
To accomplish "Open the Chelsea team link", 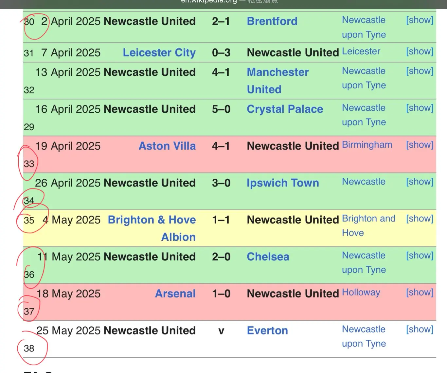I will point(268,257).
